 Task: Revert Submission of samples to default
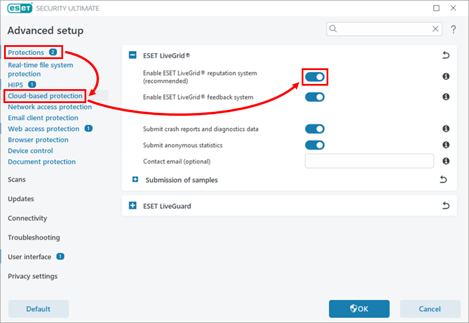point(444,180)
